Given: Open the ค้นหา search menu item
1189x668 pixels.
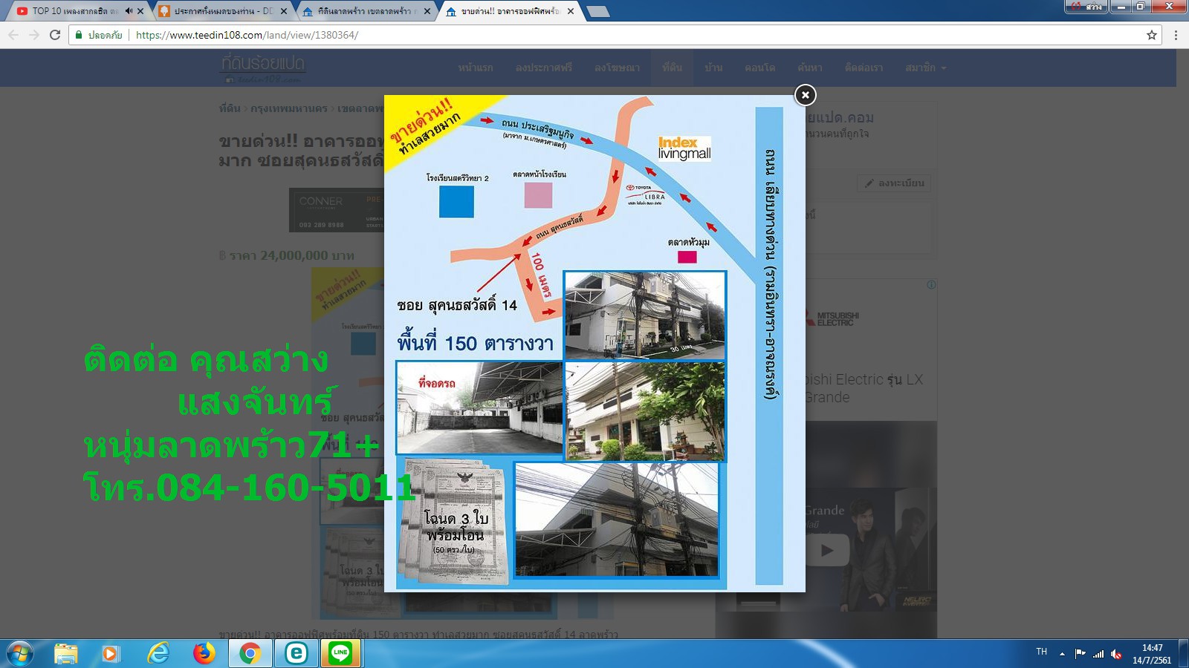Looking at the screenshot, I should coord(809,68).
